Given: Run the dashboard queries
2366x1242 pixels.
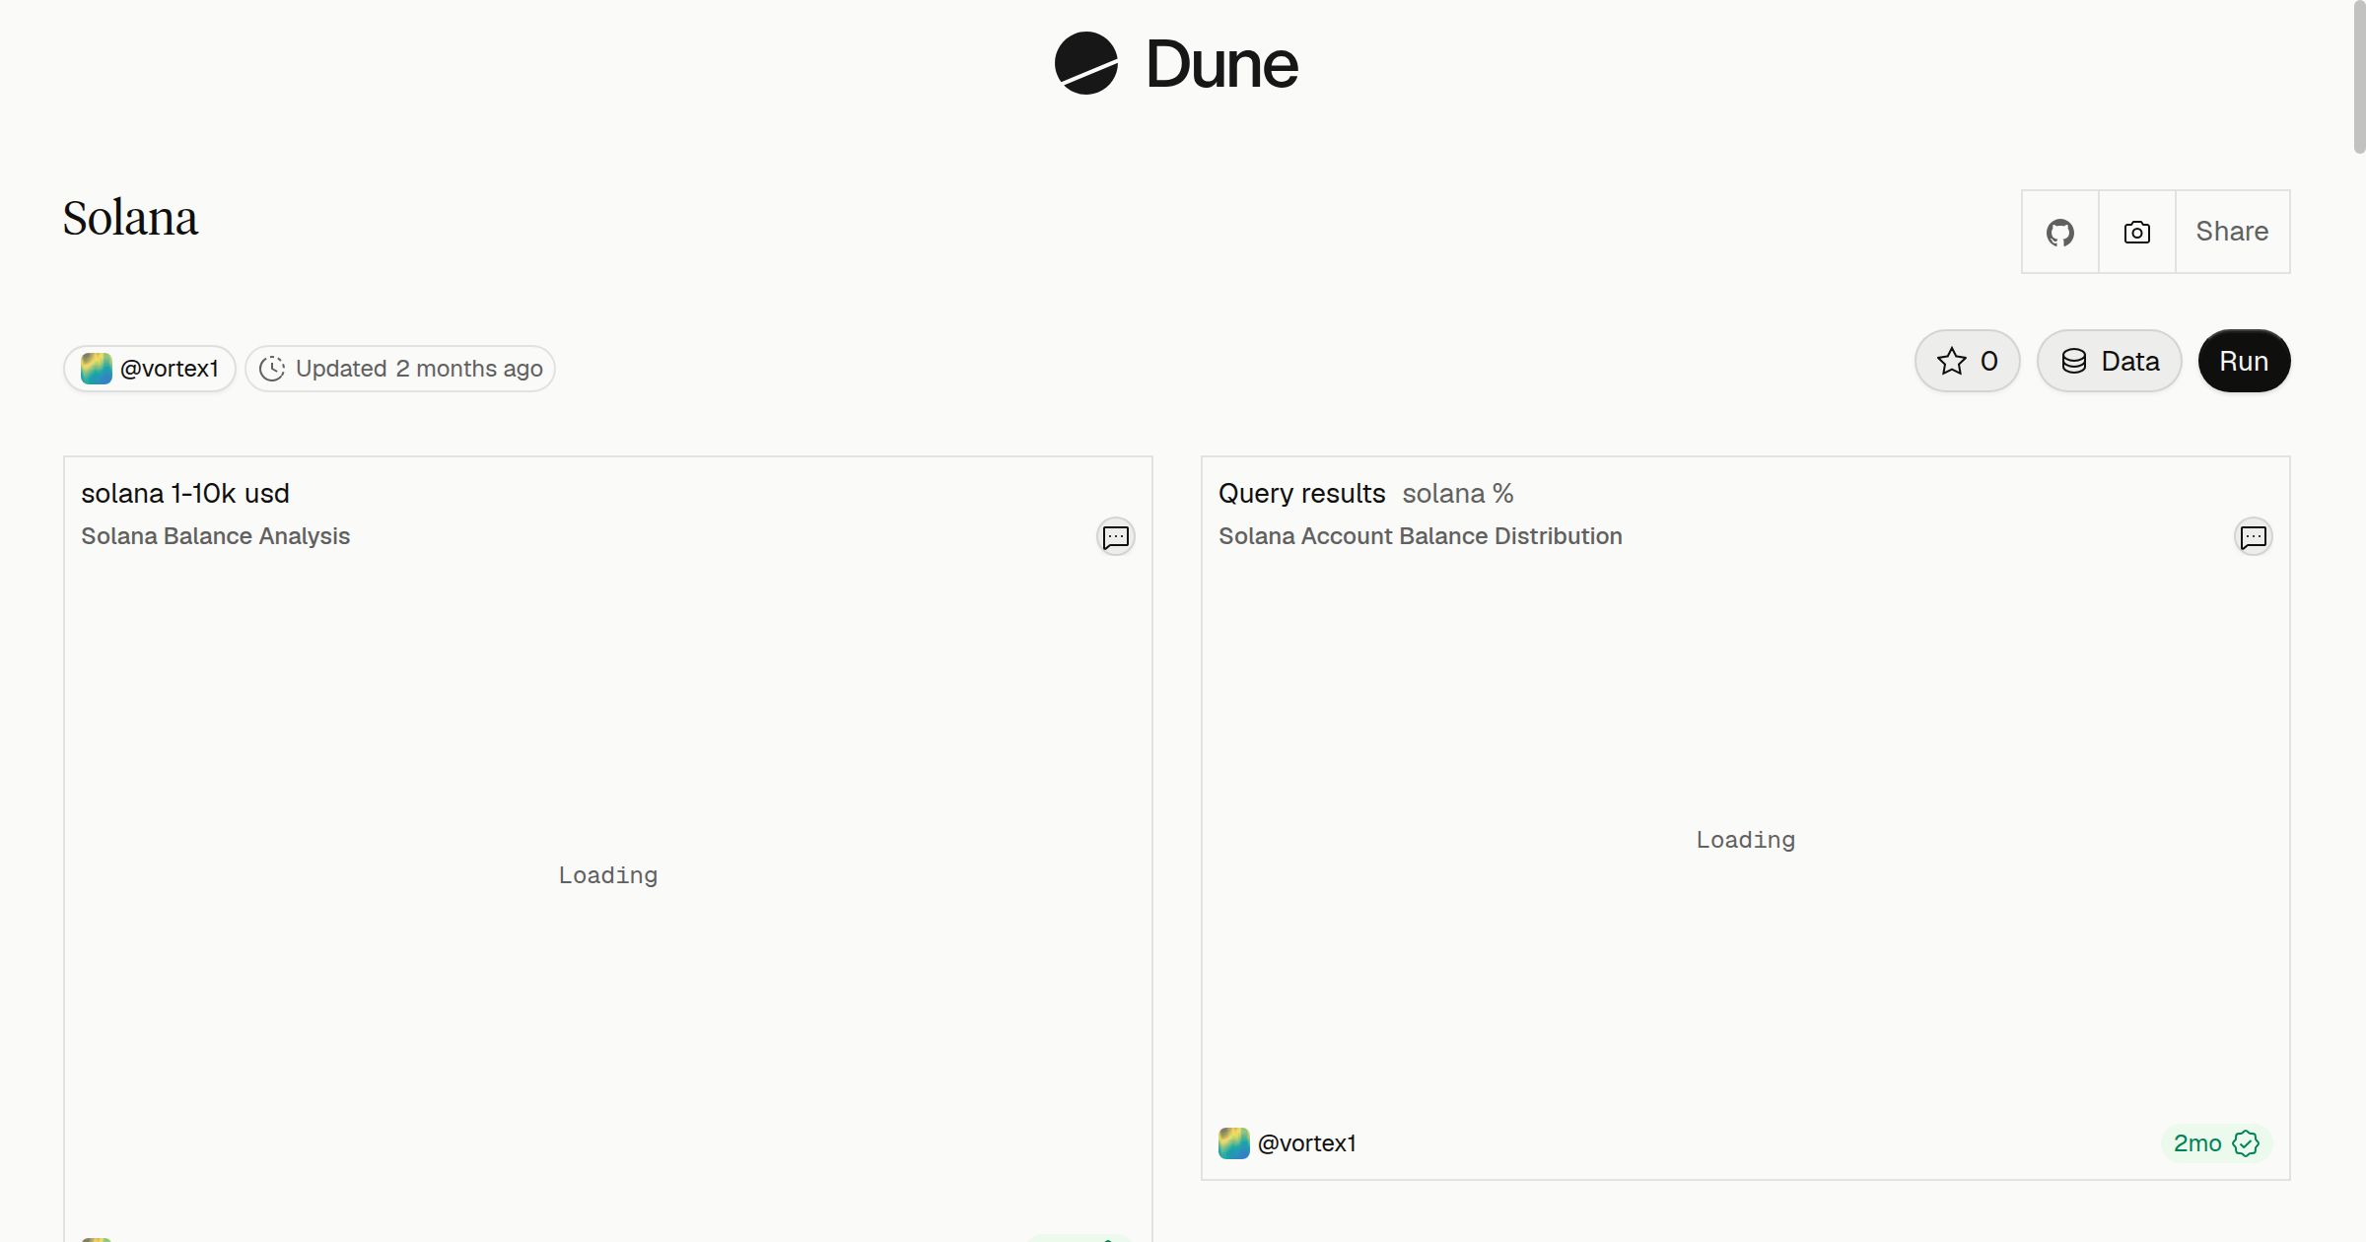Looking at the screenshot, I should click(2244, 362).
